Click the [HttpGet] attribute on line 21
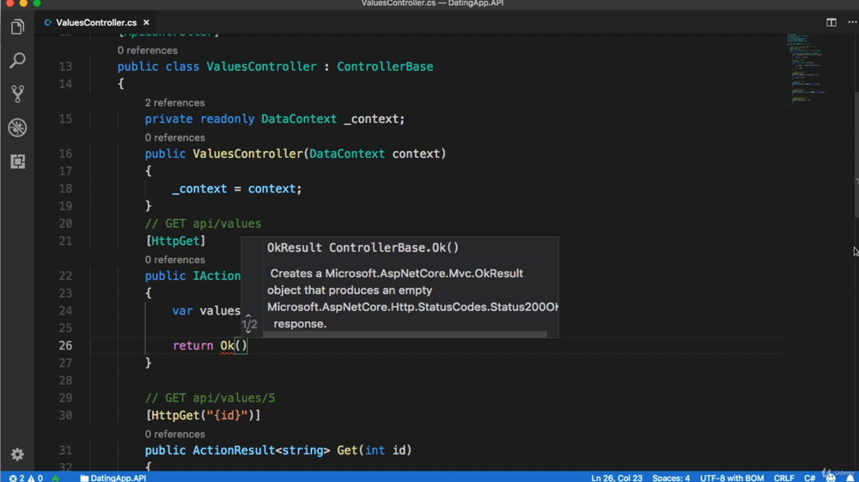The height and width of the screenshot is (482, 859). 175,241
